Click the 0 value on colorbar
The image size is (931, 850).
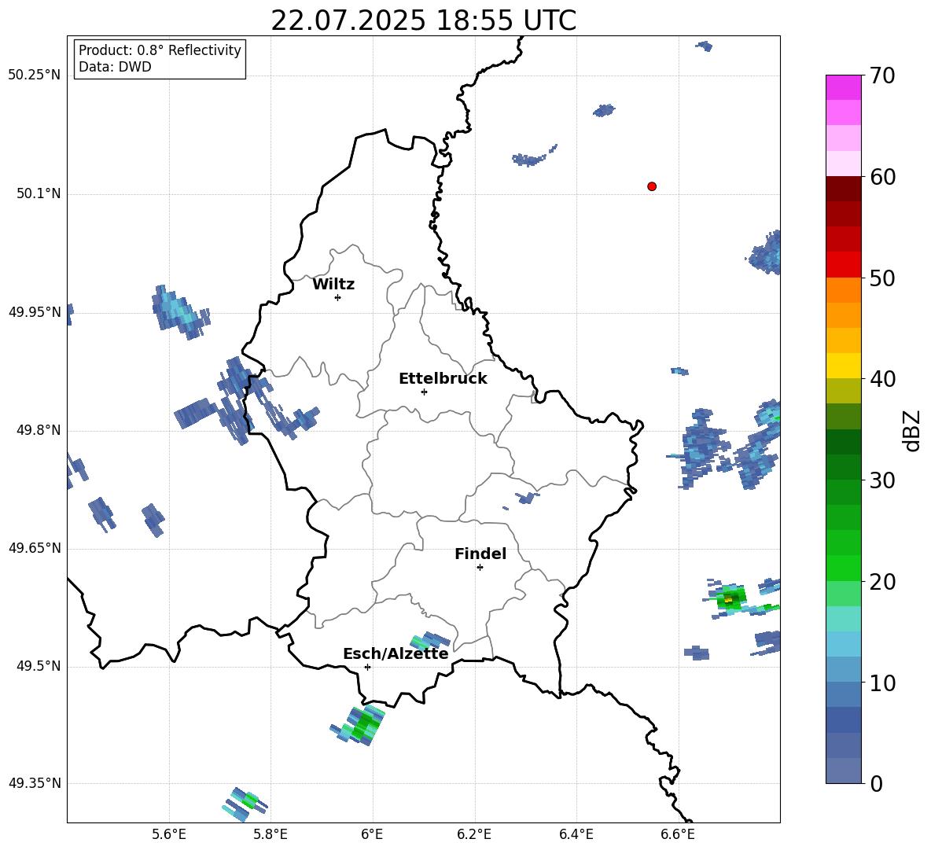(876, 783)
